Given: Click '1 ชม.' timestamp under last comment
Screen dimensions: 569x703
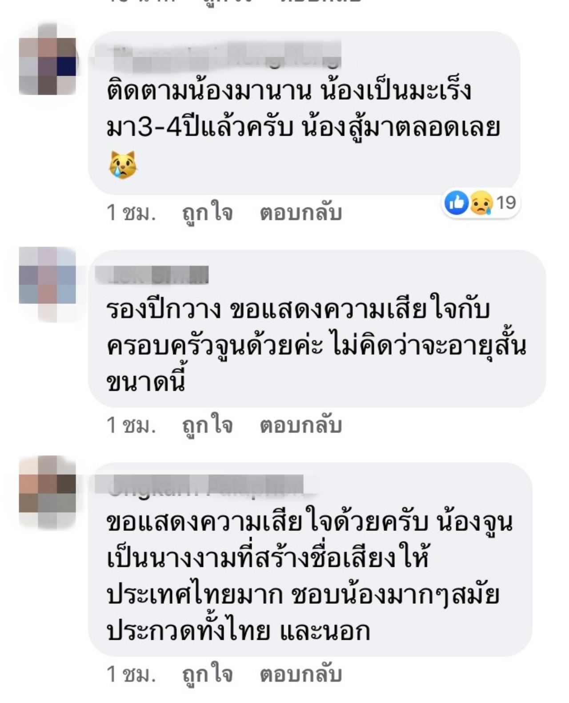Looking at the screenshot, I should tap(132, 675).
